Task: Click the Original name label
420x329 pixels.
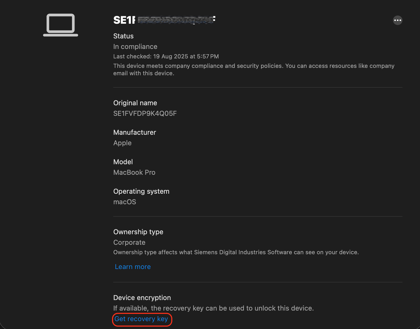Action: 135,103
